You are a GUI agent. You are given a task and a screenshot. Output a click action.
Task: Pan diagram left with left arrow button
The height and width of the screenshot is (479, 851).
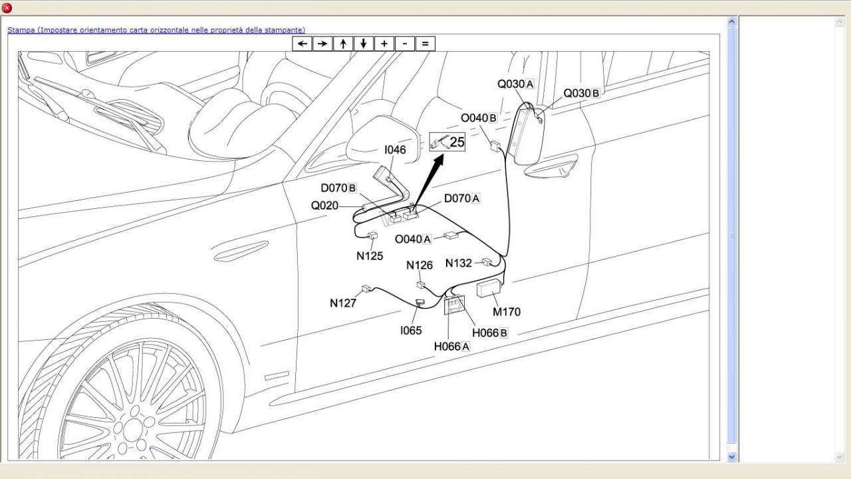[303, 44]
